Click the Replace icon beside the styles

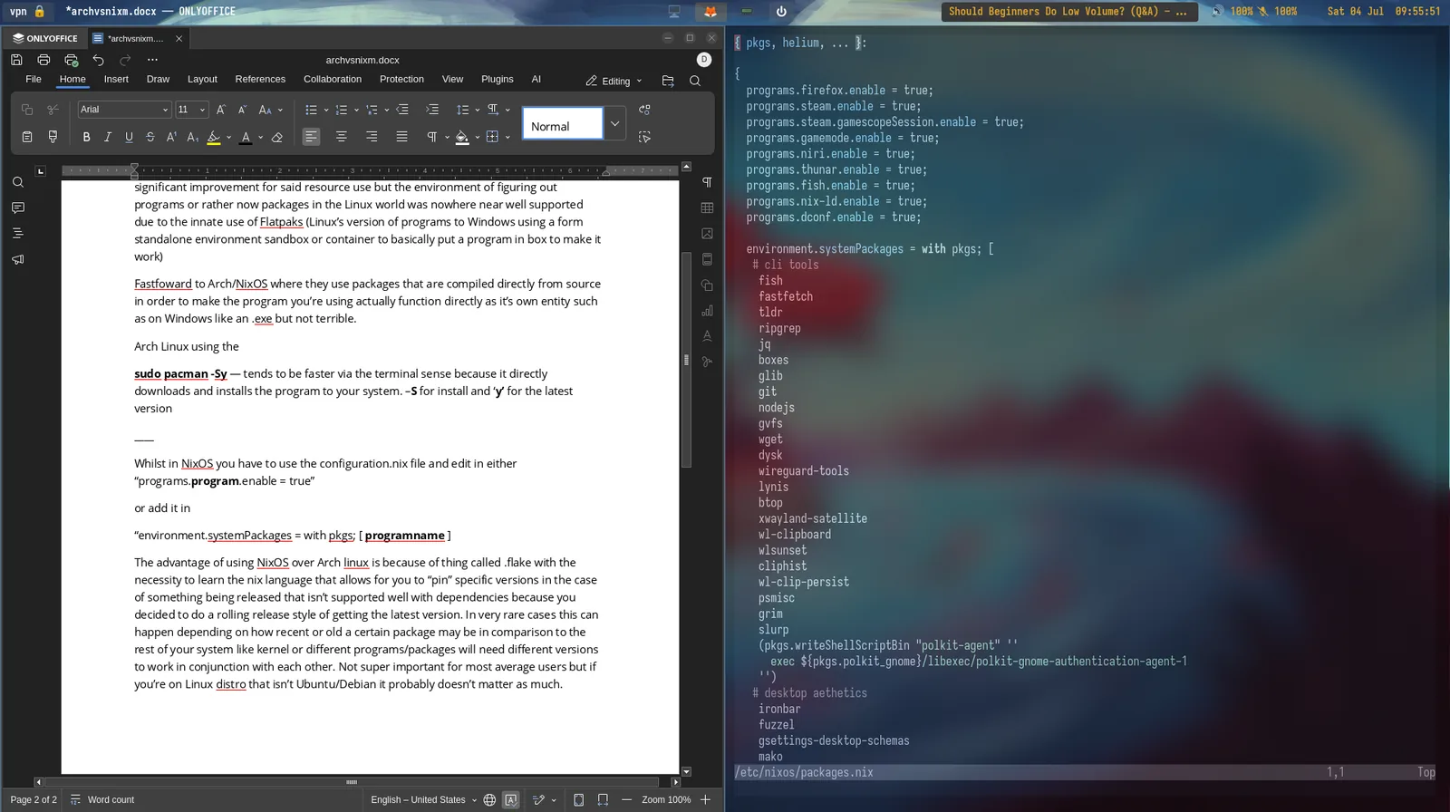tap(644, 110)
